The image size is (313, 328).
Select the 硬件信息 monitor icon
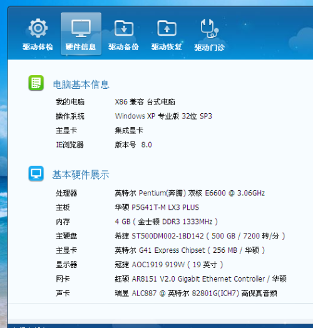pos(81,28)
